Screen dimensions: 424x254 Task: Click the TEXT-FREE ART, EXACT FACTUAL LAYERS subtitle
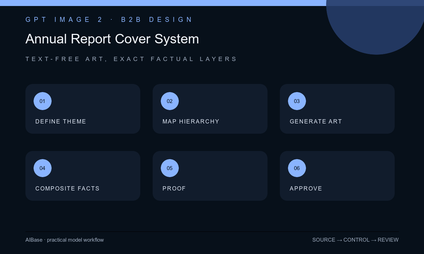tap(131, 59)
